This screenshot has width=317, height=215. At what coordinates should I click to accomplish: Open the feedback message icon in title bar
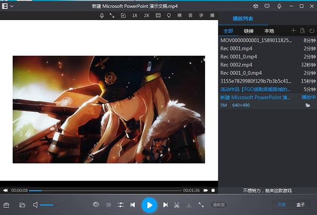point(267,6)
